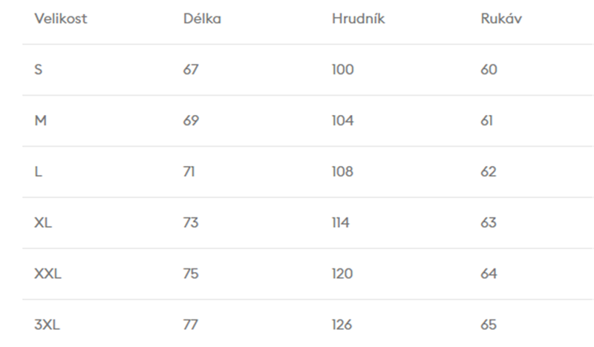The height and width of the screenshot is (347, 594).
Task: Click length value 77 for size 3XL
Action: [x=192, y=325]
